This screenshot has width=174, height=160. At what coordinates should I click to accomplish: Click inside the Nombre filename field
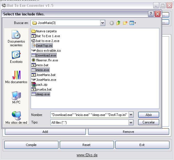click(90, 115)
